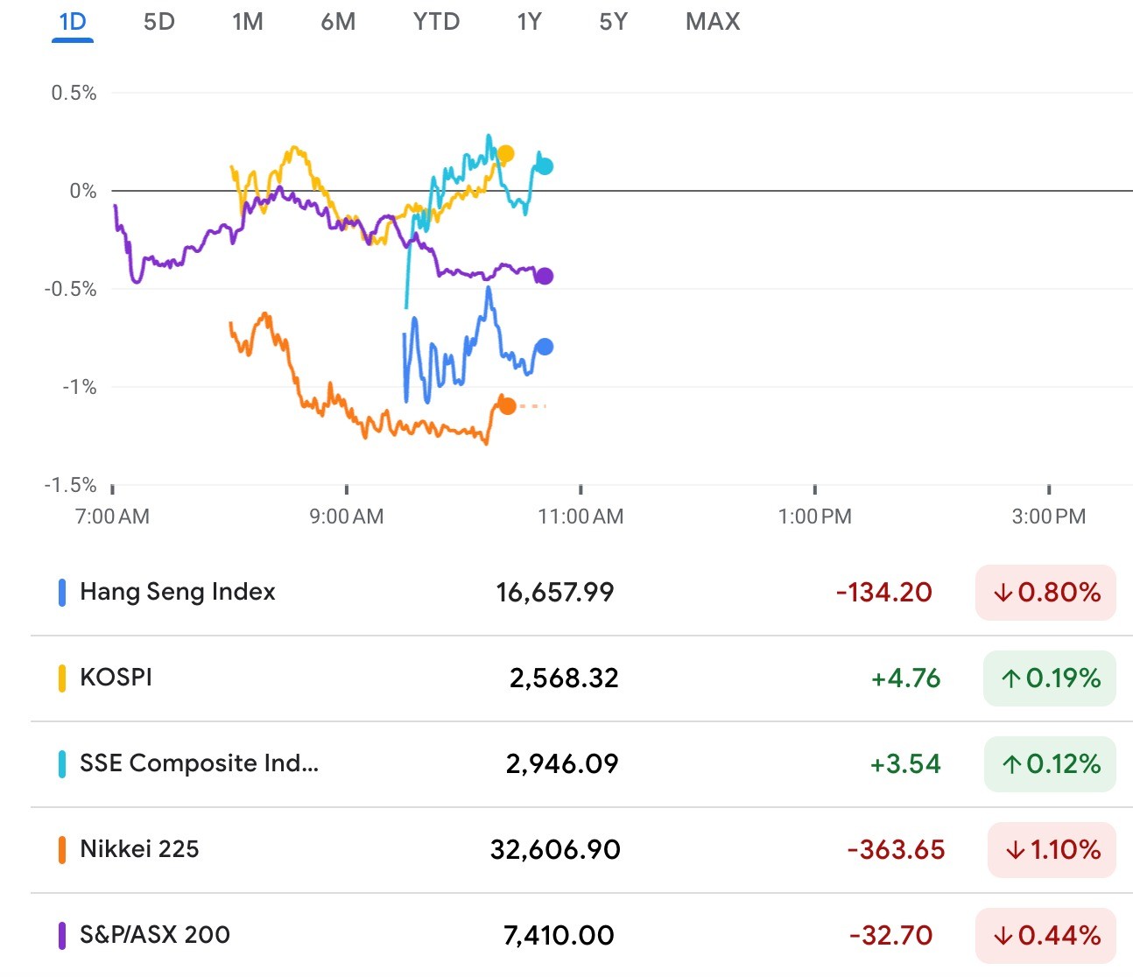
Task: Select the 1Y time range tab
Action: point(529,21)
